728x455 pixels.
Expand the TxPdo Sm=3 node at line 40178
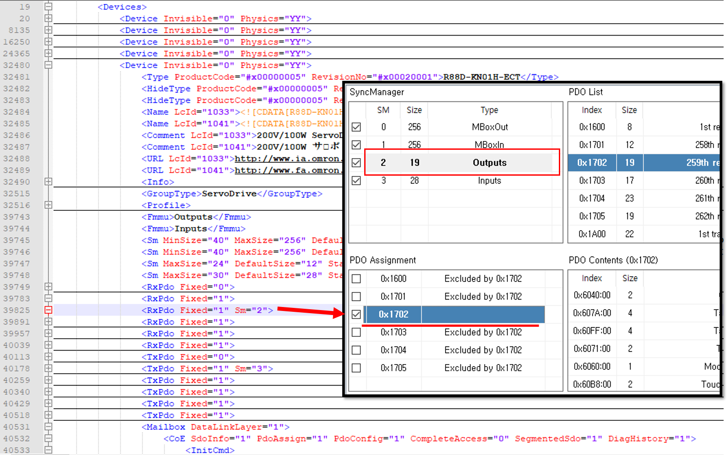tap(48, 368)
